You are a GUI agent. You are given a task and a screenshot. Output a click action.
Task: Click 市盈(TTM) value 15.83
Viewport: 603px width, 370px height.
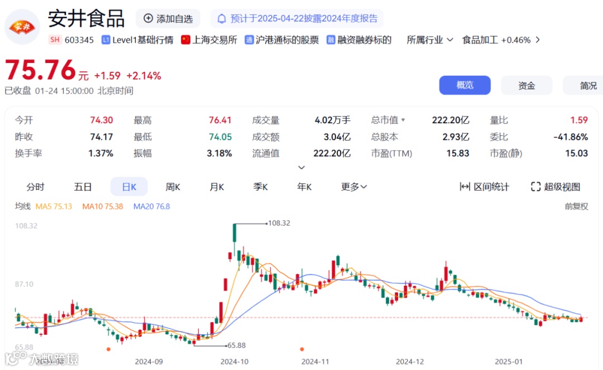tap(458, 153)
